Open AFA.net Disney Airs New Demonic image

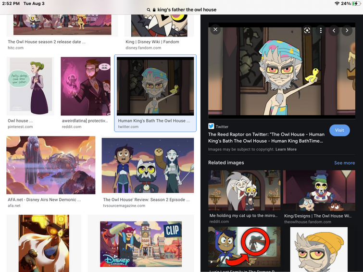click(50, 165)
